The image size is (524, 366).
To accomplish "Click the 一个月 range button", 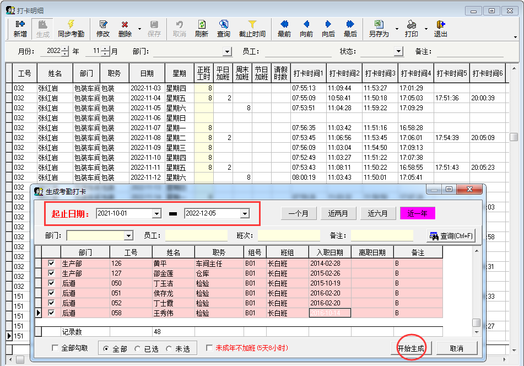I will [299, 213].
